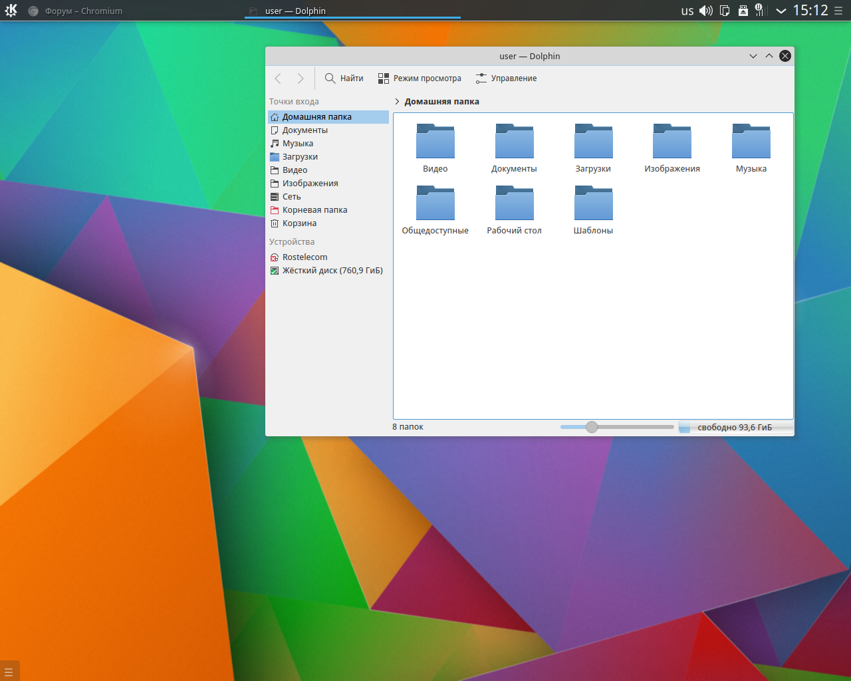Click the icon zoom slider handle
Viewport: 851px width, 681px height.
[x=592, y=427]
